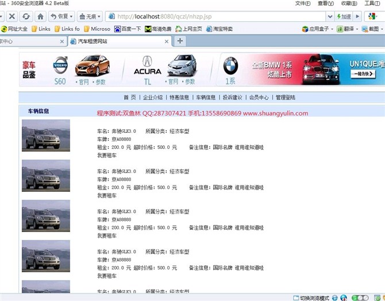
Task: Click the 加速 speed-up button
Action: pyautogui.click(x=344, y=17)
